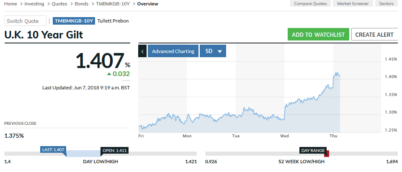The width and height of the screenshot is (402, 172).
Task: Click the OPEN: 1.411 marker label
Action: (114, 150)
